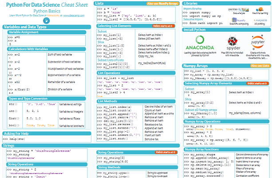Click the 'bool()' conversion function
This screenshot has width=272, height=178.
(14, 125)
